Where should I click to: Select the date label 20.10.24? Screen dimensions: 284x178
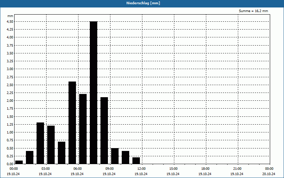pos(269,174)
